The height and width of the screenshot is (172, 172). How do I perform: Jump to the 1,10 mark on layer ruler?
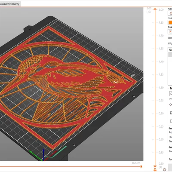pyautogui.click(x=161, y=88)
